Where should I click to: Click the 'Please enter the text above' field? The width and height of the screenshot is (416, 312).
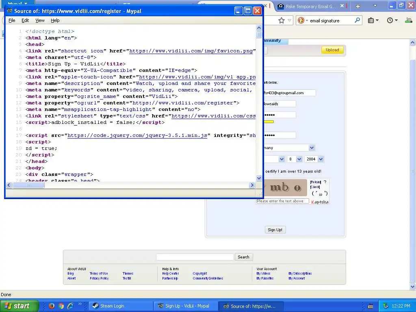(x=283, y=201)
